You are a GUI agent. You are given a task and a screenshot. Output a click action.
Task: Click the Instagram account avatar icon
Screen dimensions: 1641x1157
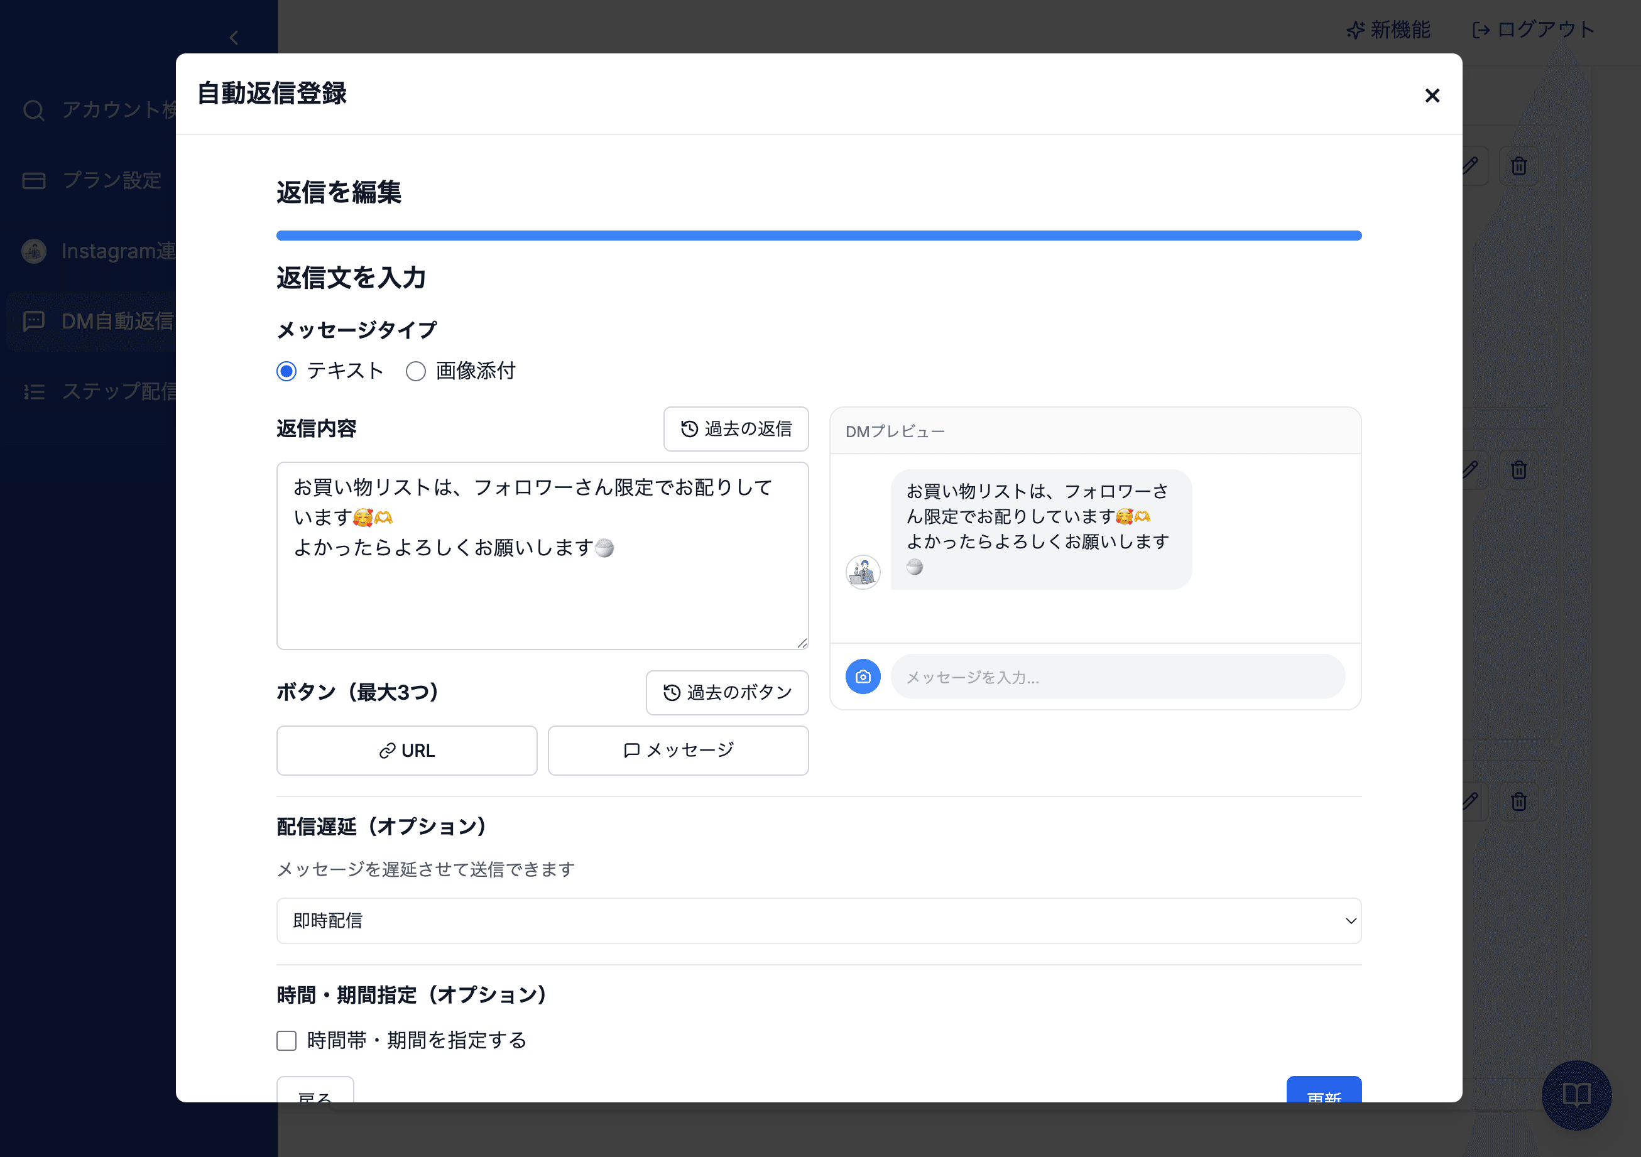[33, 251]
